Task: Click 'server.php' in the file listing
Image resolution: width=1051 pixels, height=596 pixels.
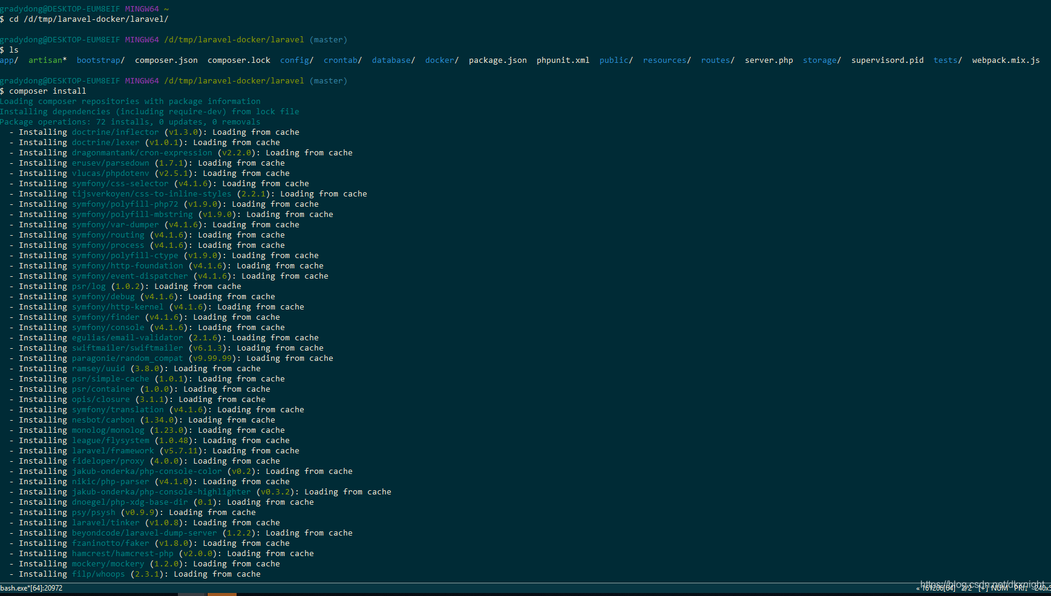Action: (769, 60)
